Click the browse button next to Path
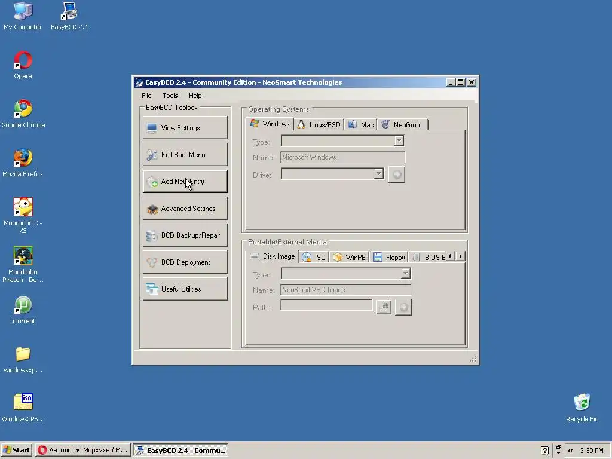This screenshot has width=612, height=459. [384, 307]
